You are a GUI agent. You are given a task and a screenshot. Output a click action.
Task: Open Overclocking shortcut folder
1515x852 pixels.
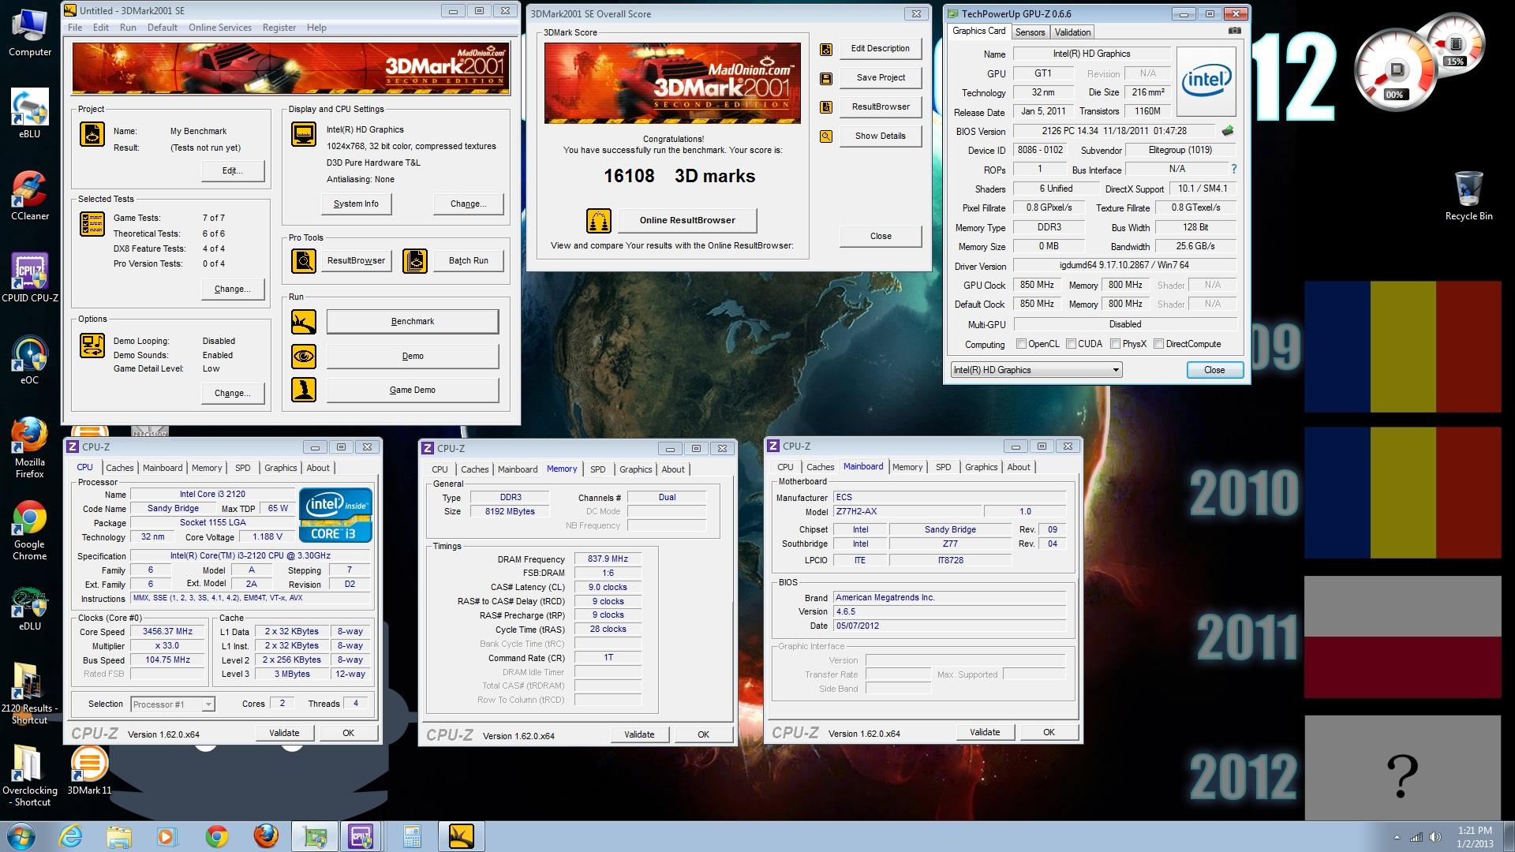[x=30, y=775]
